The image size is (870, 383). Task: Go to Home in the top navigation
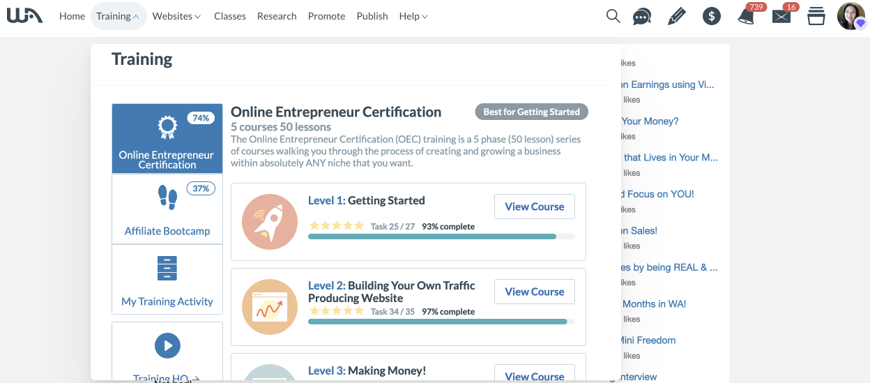[x=72, y=16]
